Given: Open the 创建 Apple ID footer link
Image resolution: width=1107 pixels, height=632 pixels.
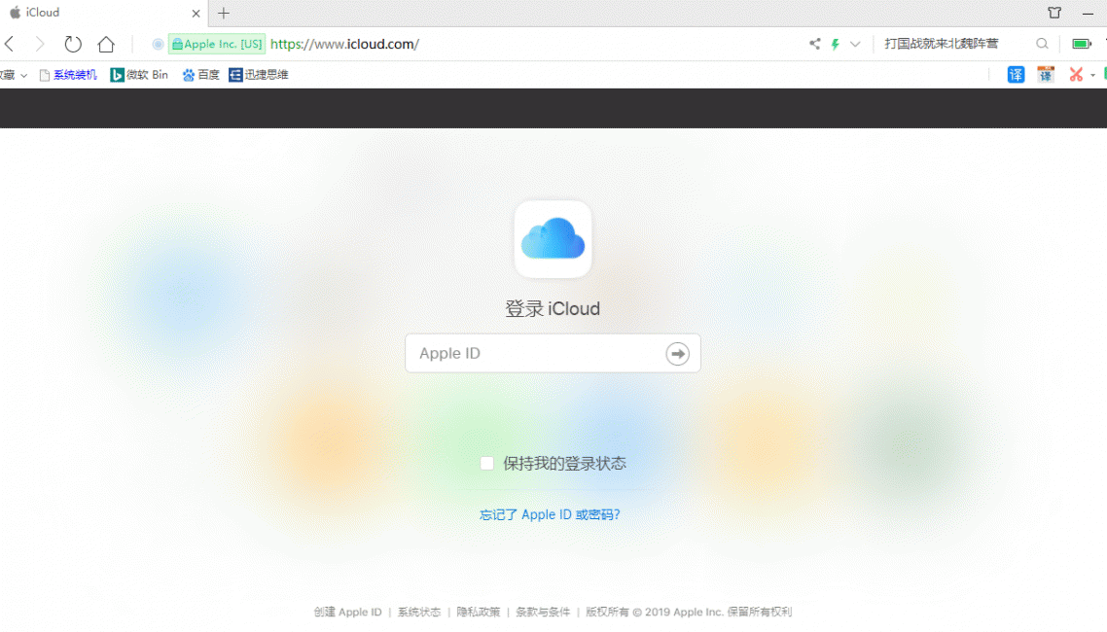Looking at the screenshot, I should (347, 613).
